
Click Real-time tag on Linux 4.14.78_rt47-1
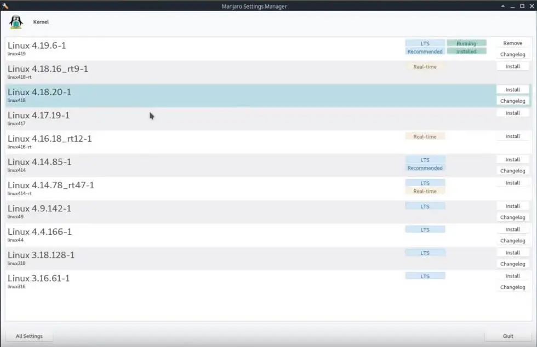pos(425,191)
